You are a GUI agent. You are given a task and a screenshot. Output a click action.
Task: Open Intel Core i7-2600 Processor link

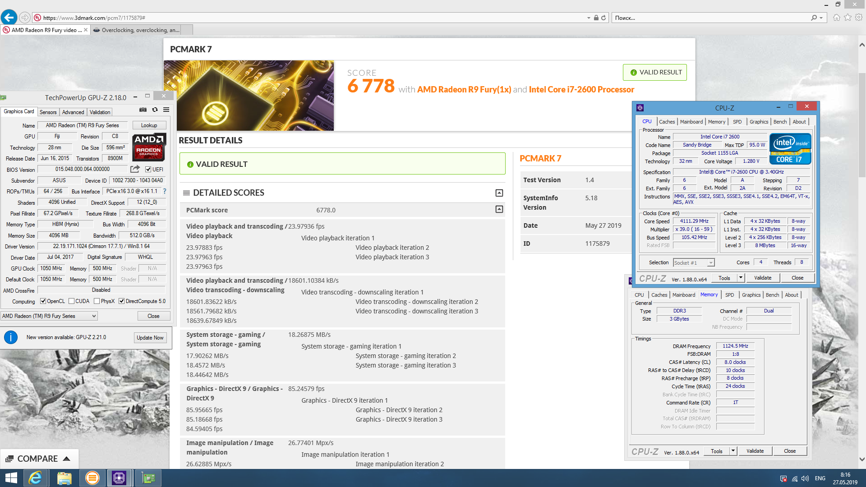[581, 89]
